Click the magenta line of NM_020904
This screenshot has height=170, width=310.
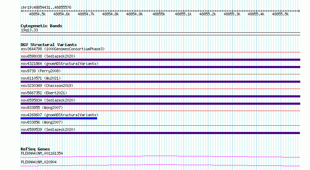(160, 165)
